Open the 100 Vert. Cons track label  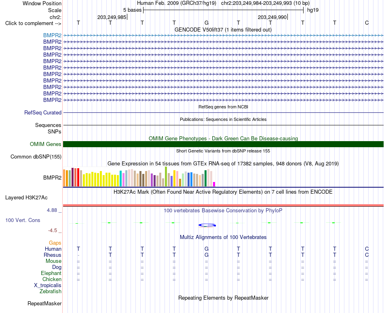(23, 220)
